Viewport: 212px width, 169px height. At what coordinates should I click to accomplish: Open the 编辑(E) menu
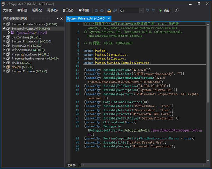click(22, 10)
